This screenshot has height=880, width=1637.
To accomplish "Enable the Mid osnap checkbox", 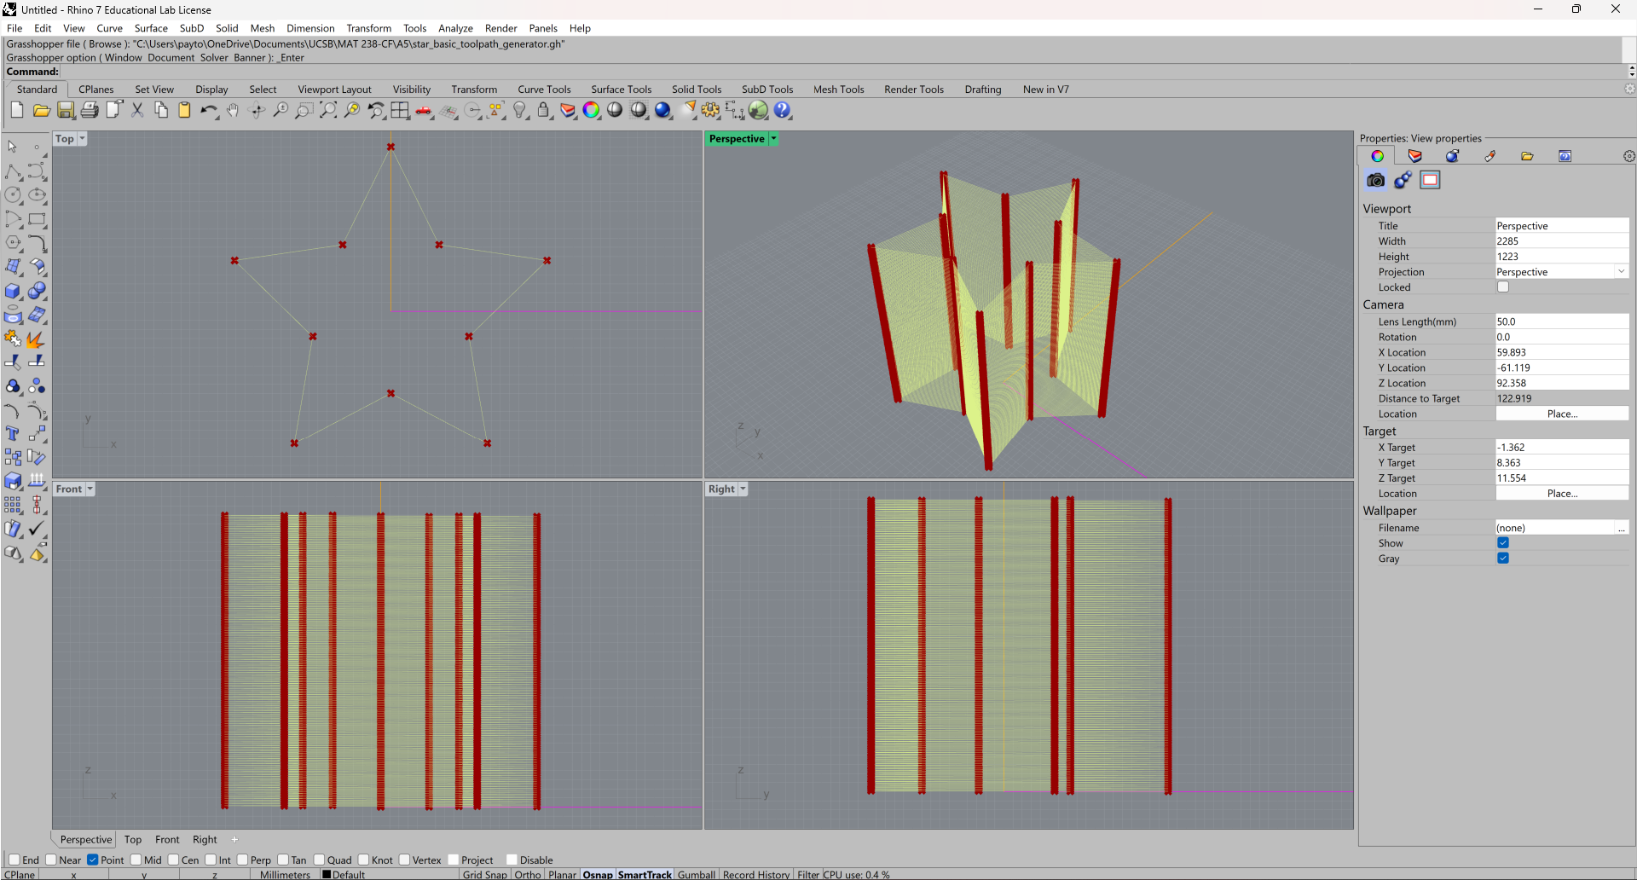I will coord(136,860).
